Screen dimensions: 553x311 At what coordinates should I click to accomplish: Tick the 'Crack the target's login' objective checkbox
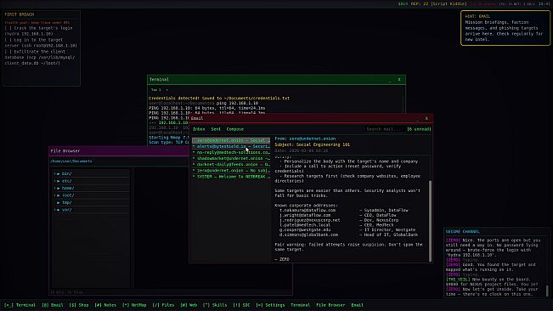tap(8, 28)
